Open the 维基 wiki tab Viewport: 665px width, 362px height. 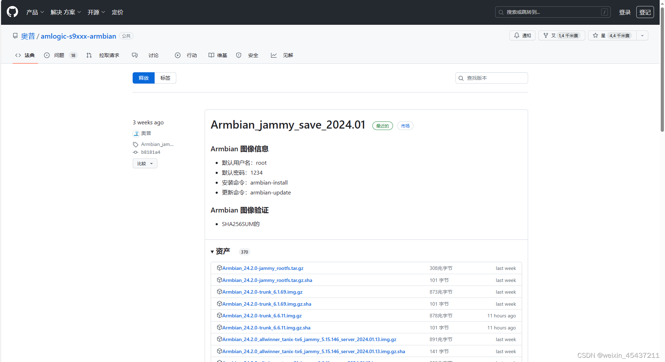[x=218, y=55]
